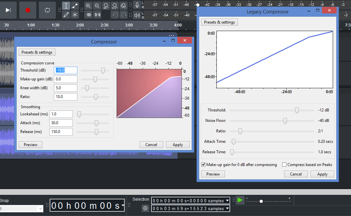Trim audio outside selection
This screenshot has width=351, height=216.
click(88, 14)
